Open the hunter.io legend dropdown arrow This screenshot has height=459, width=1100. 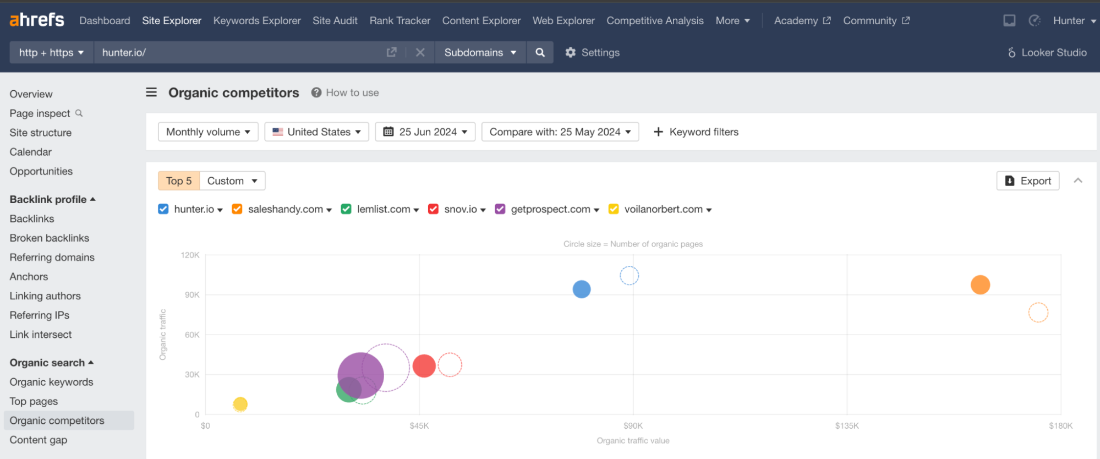220,210
